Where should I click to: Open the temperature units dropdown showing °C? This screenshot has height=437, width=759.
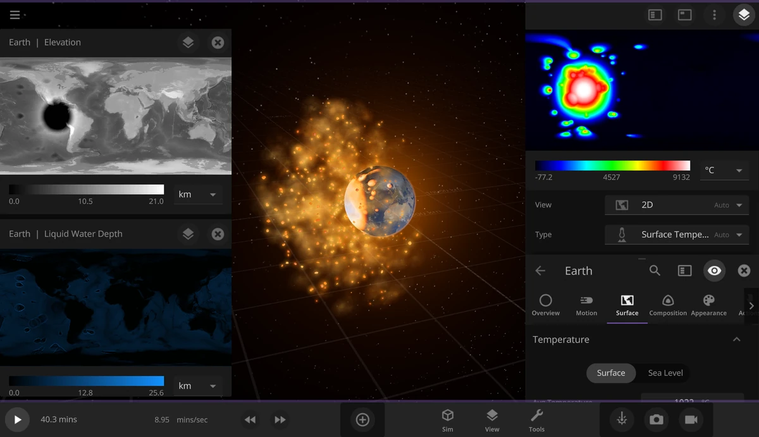click(x=724, y=169)
